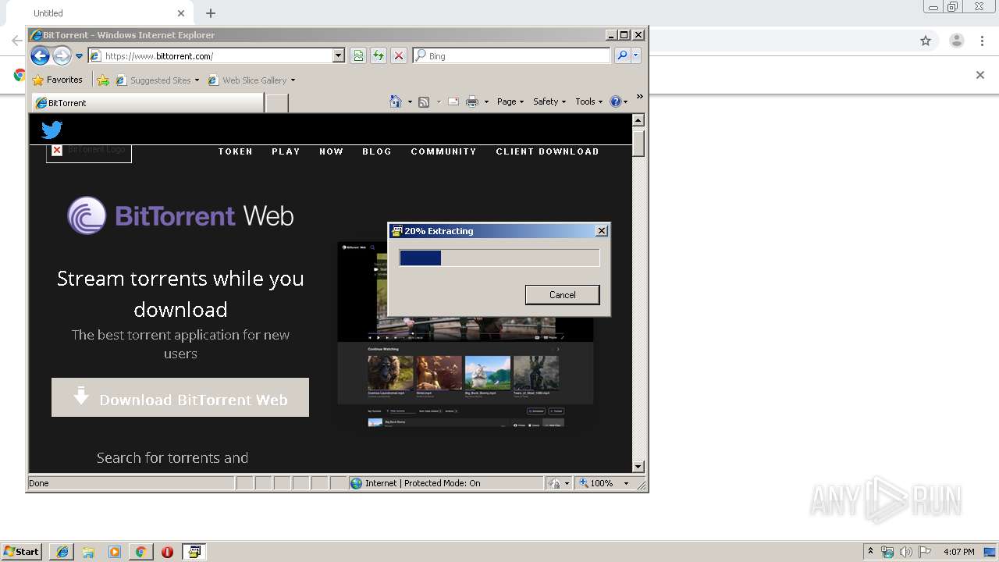Screen dimensions: 999x562
Task: Open the recent pages dropdown arrow
Action: pyautogui.click(x=79, y=56)
